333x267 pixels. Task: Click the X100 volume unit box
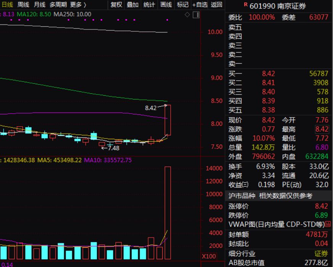point(209,256)
